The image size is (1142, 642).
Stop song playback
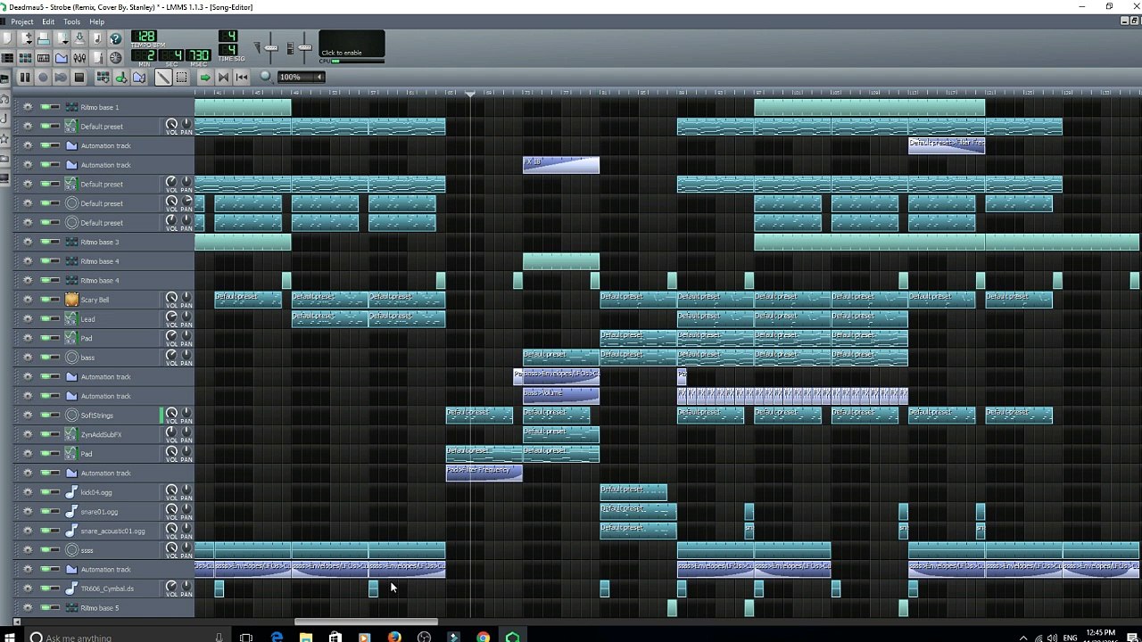(79, 78)
